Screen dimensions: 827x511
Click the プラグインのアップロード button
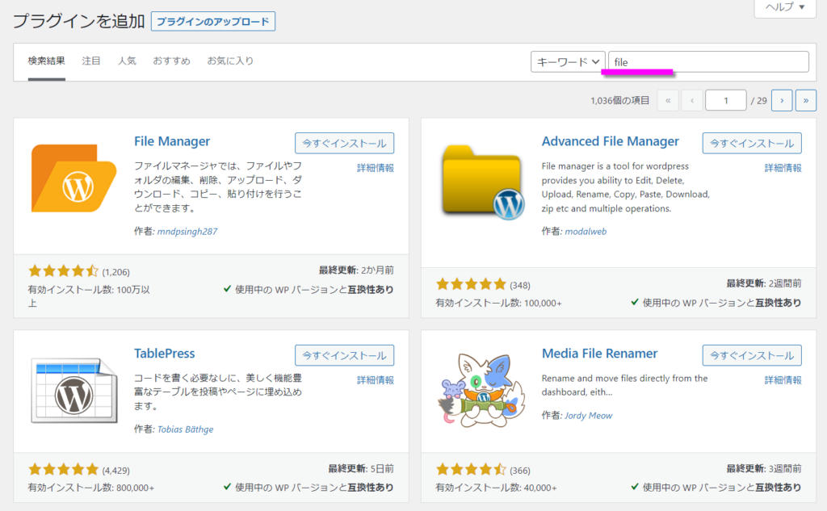[213, 22]
